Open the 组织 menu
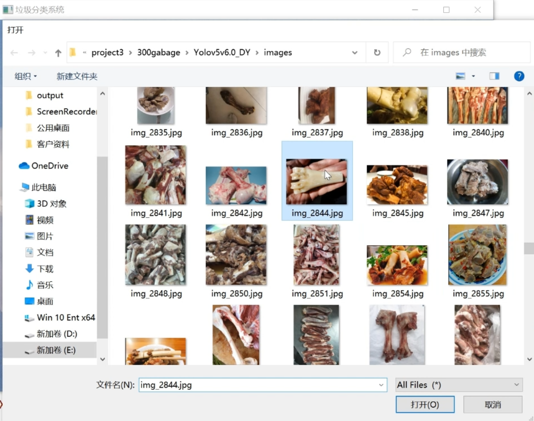 coord(25,76)
